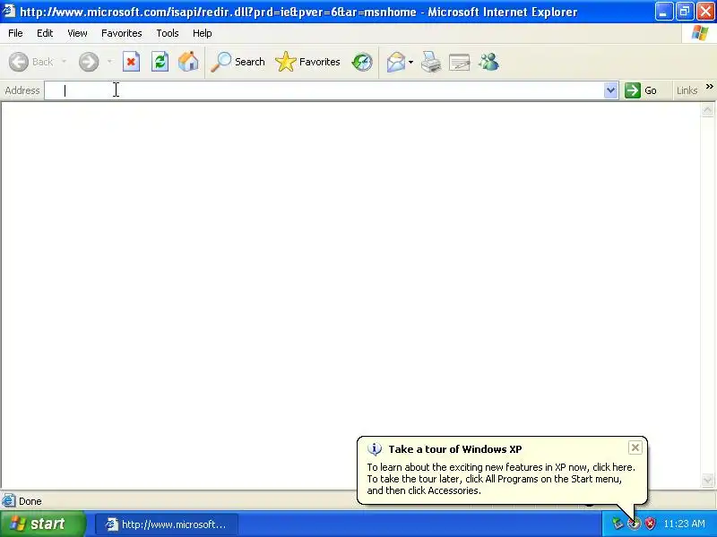Open the File menu

tap(15, 33)
